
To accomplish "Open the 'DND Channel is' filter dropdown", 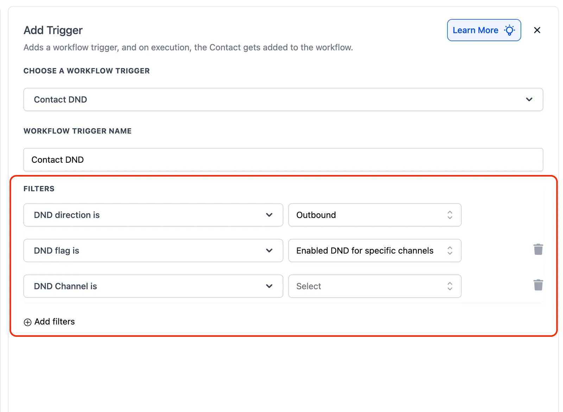I will 153,286.
